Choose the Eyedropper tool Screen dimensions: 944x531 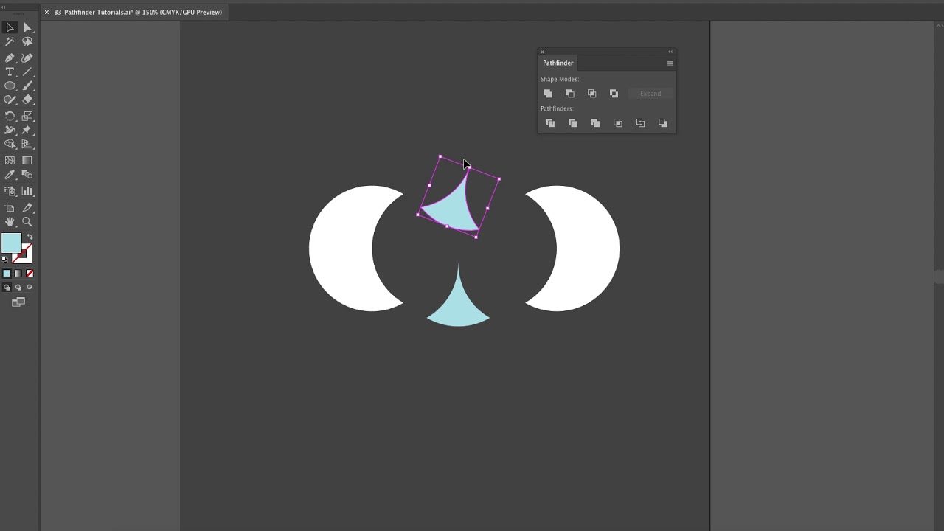[x=10, y=175]
